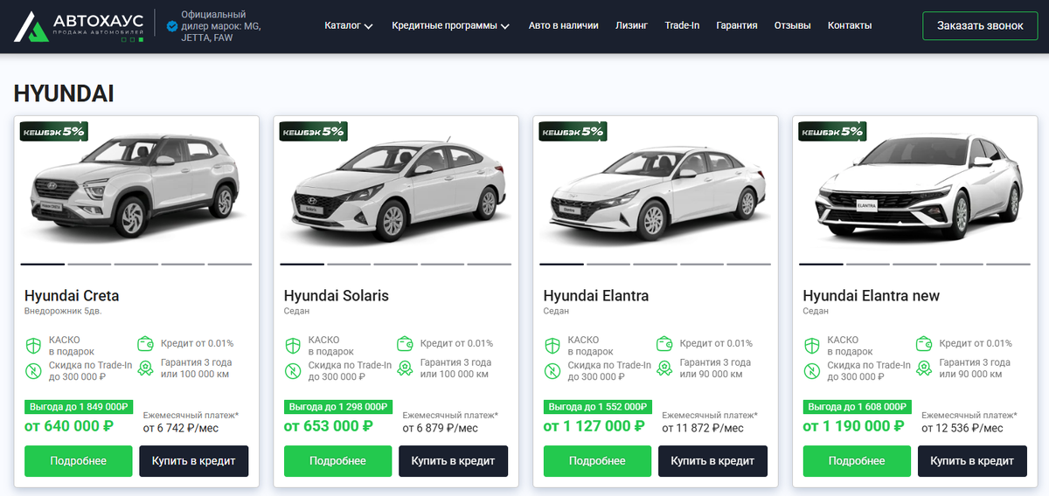This screenshot has width=1049, height=496.
Task: Open the Hyundai Elantra title link
Action: click(x=596, y=296)
